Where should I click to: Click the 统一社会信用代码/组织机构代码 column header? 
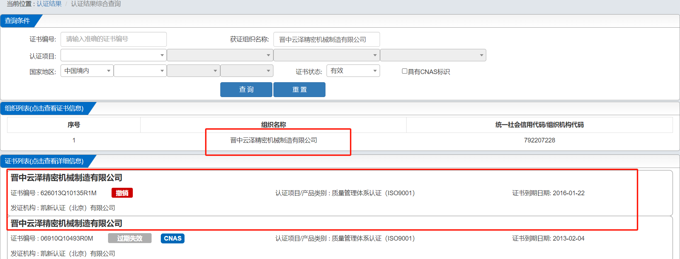(x=539, y=125)
